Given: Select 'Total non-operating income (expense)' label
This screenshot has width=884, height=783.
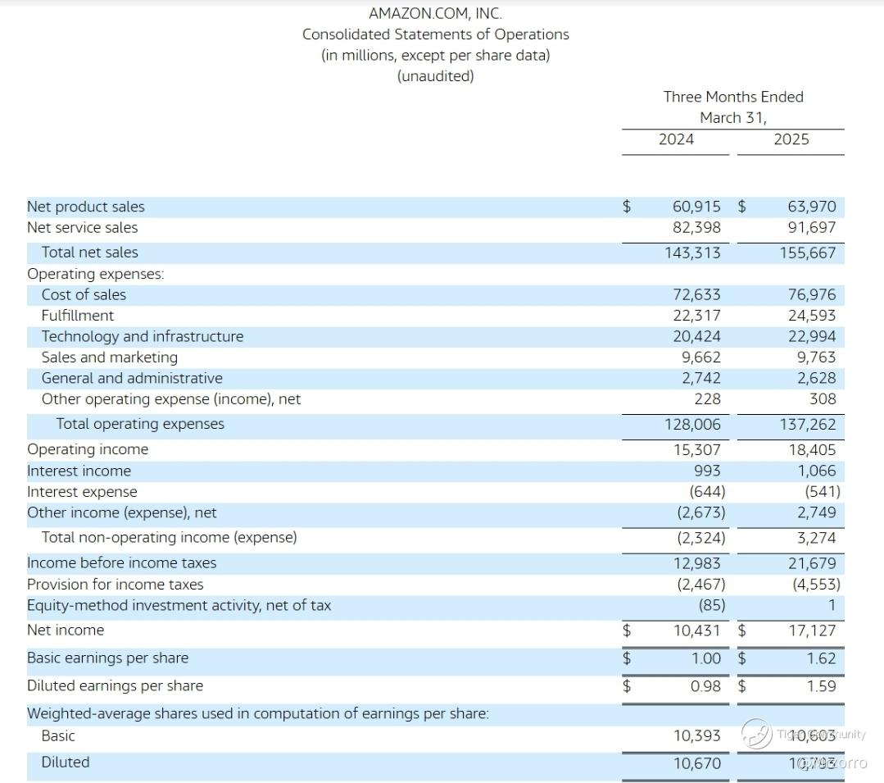Looking at the screenshot, I should pos(169,537).
